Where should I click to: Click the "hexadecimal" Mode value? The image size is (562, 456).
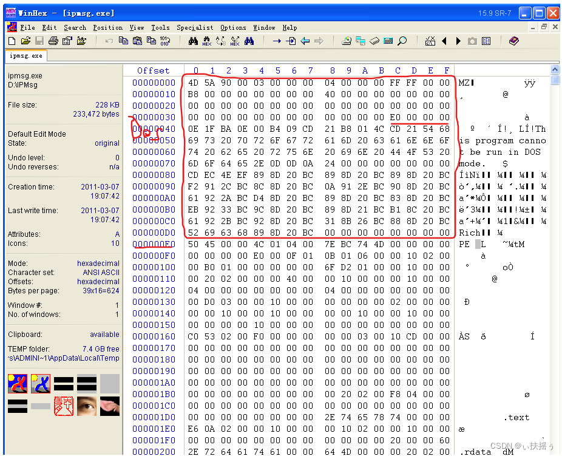coord(98,263)
